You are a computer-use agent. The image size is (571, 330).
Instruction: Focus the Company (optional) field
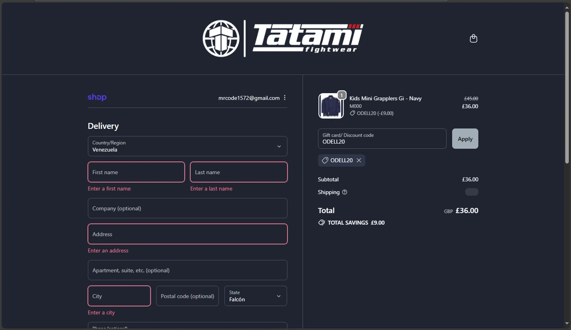coord(187,208)
